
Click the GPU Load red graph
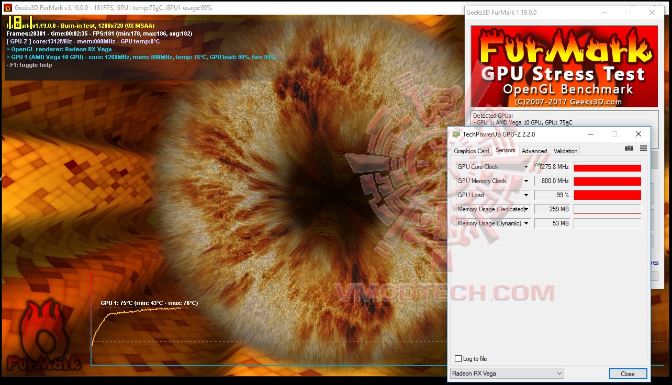(608, 195)
